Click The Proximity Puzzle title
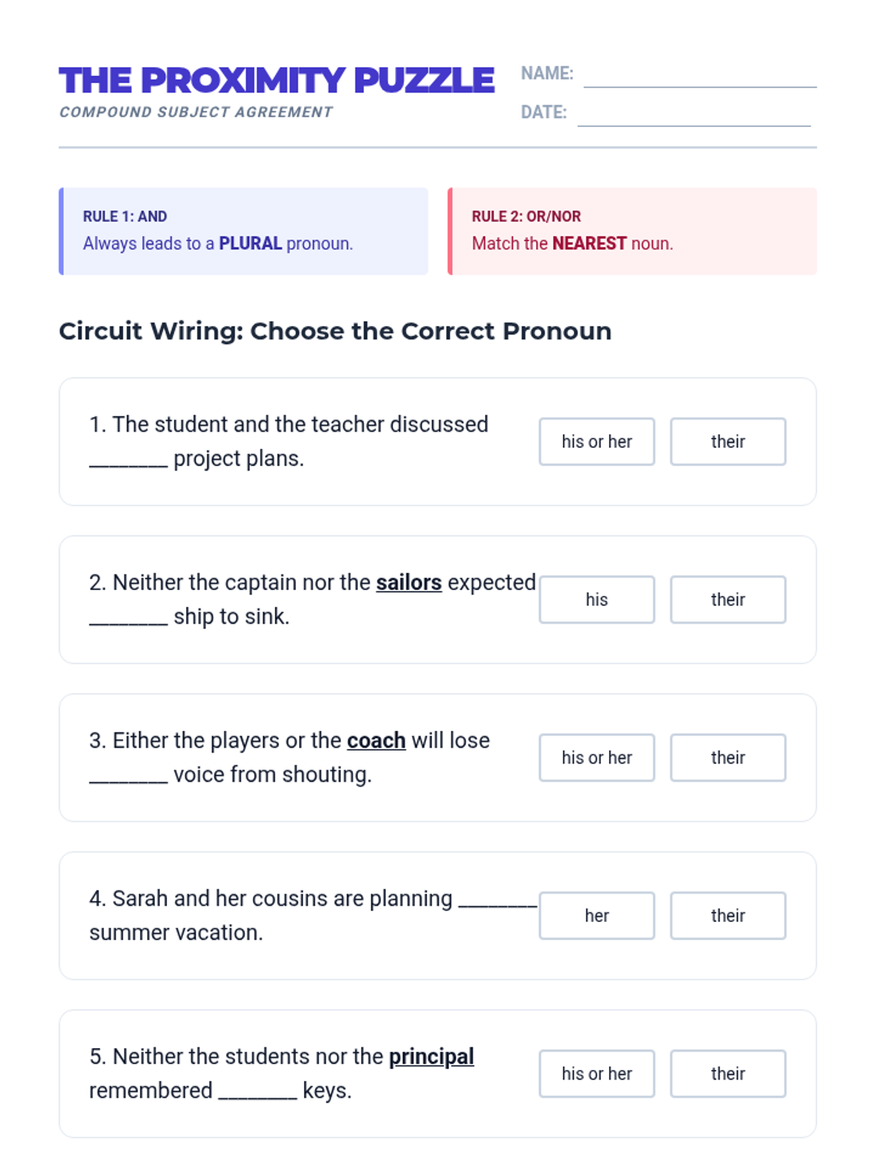Screen dimensions: 875x1167 click(x=276, y=80)
